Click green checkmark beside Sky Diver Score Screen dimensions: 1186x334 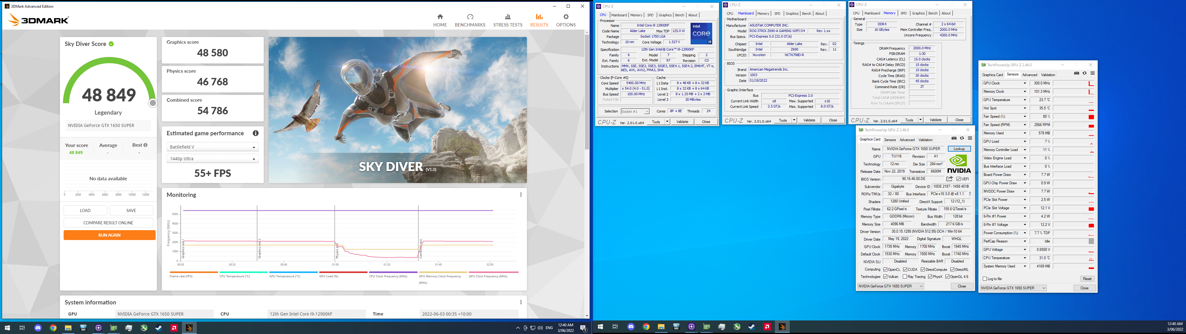tap(111, 44)
